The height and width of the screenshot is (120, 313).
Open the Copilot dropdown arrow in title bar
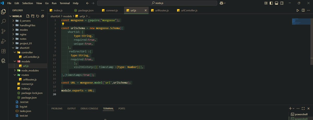pos(225,3)
